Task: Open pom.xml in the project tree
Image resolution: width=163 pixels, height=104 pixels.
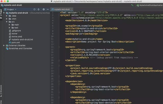Action: point(16,43)
